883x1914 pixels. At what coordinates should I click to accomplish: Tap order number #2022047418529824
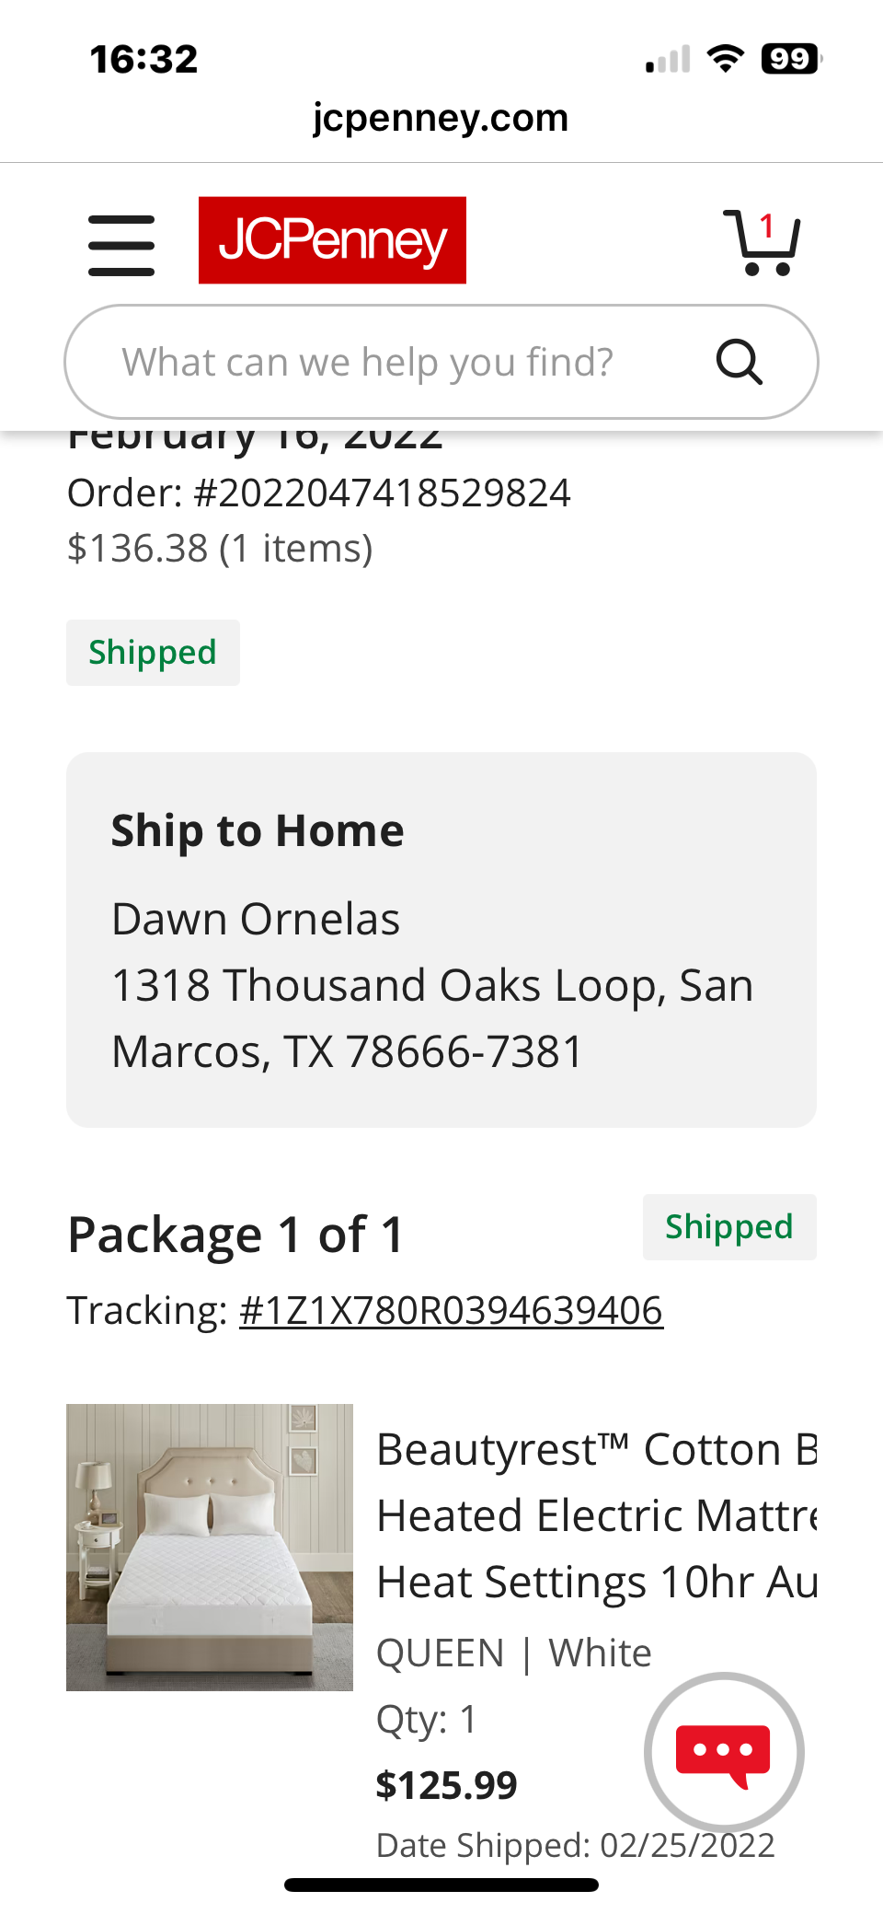(383, 493)
